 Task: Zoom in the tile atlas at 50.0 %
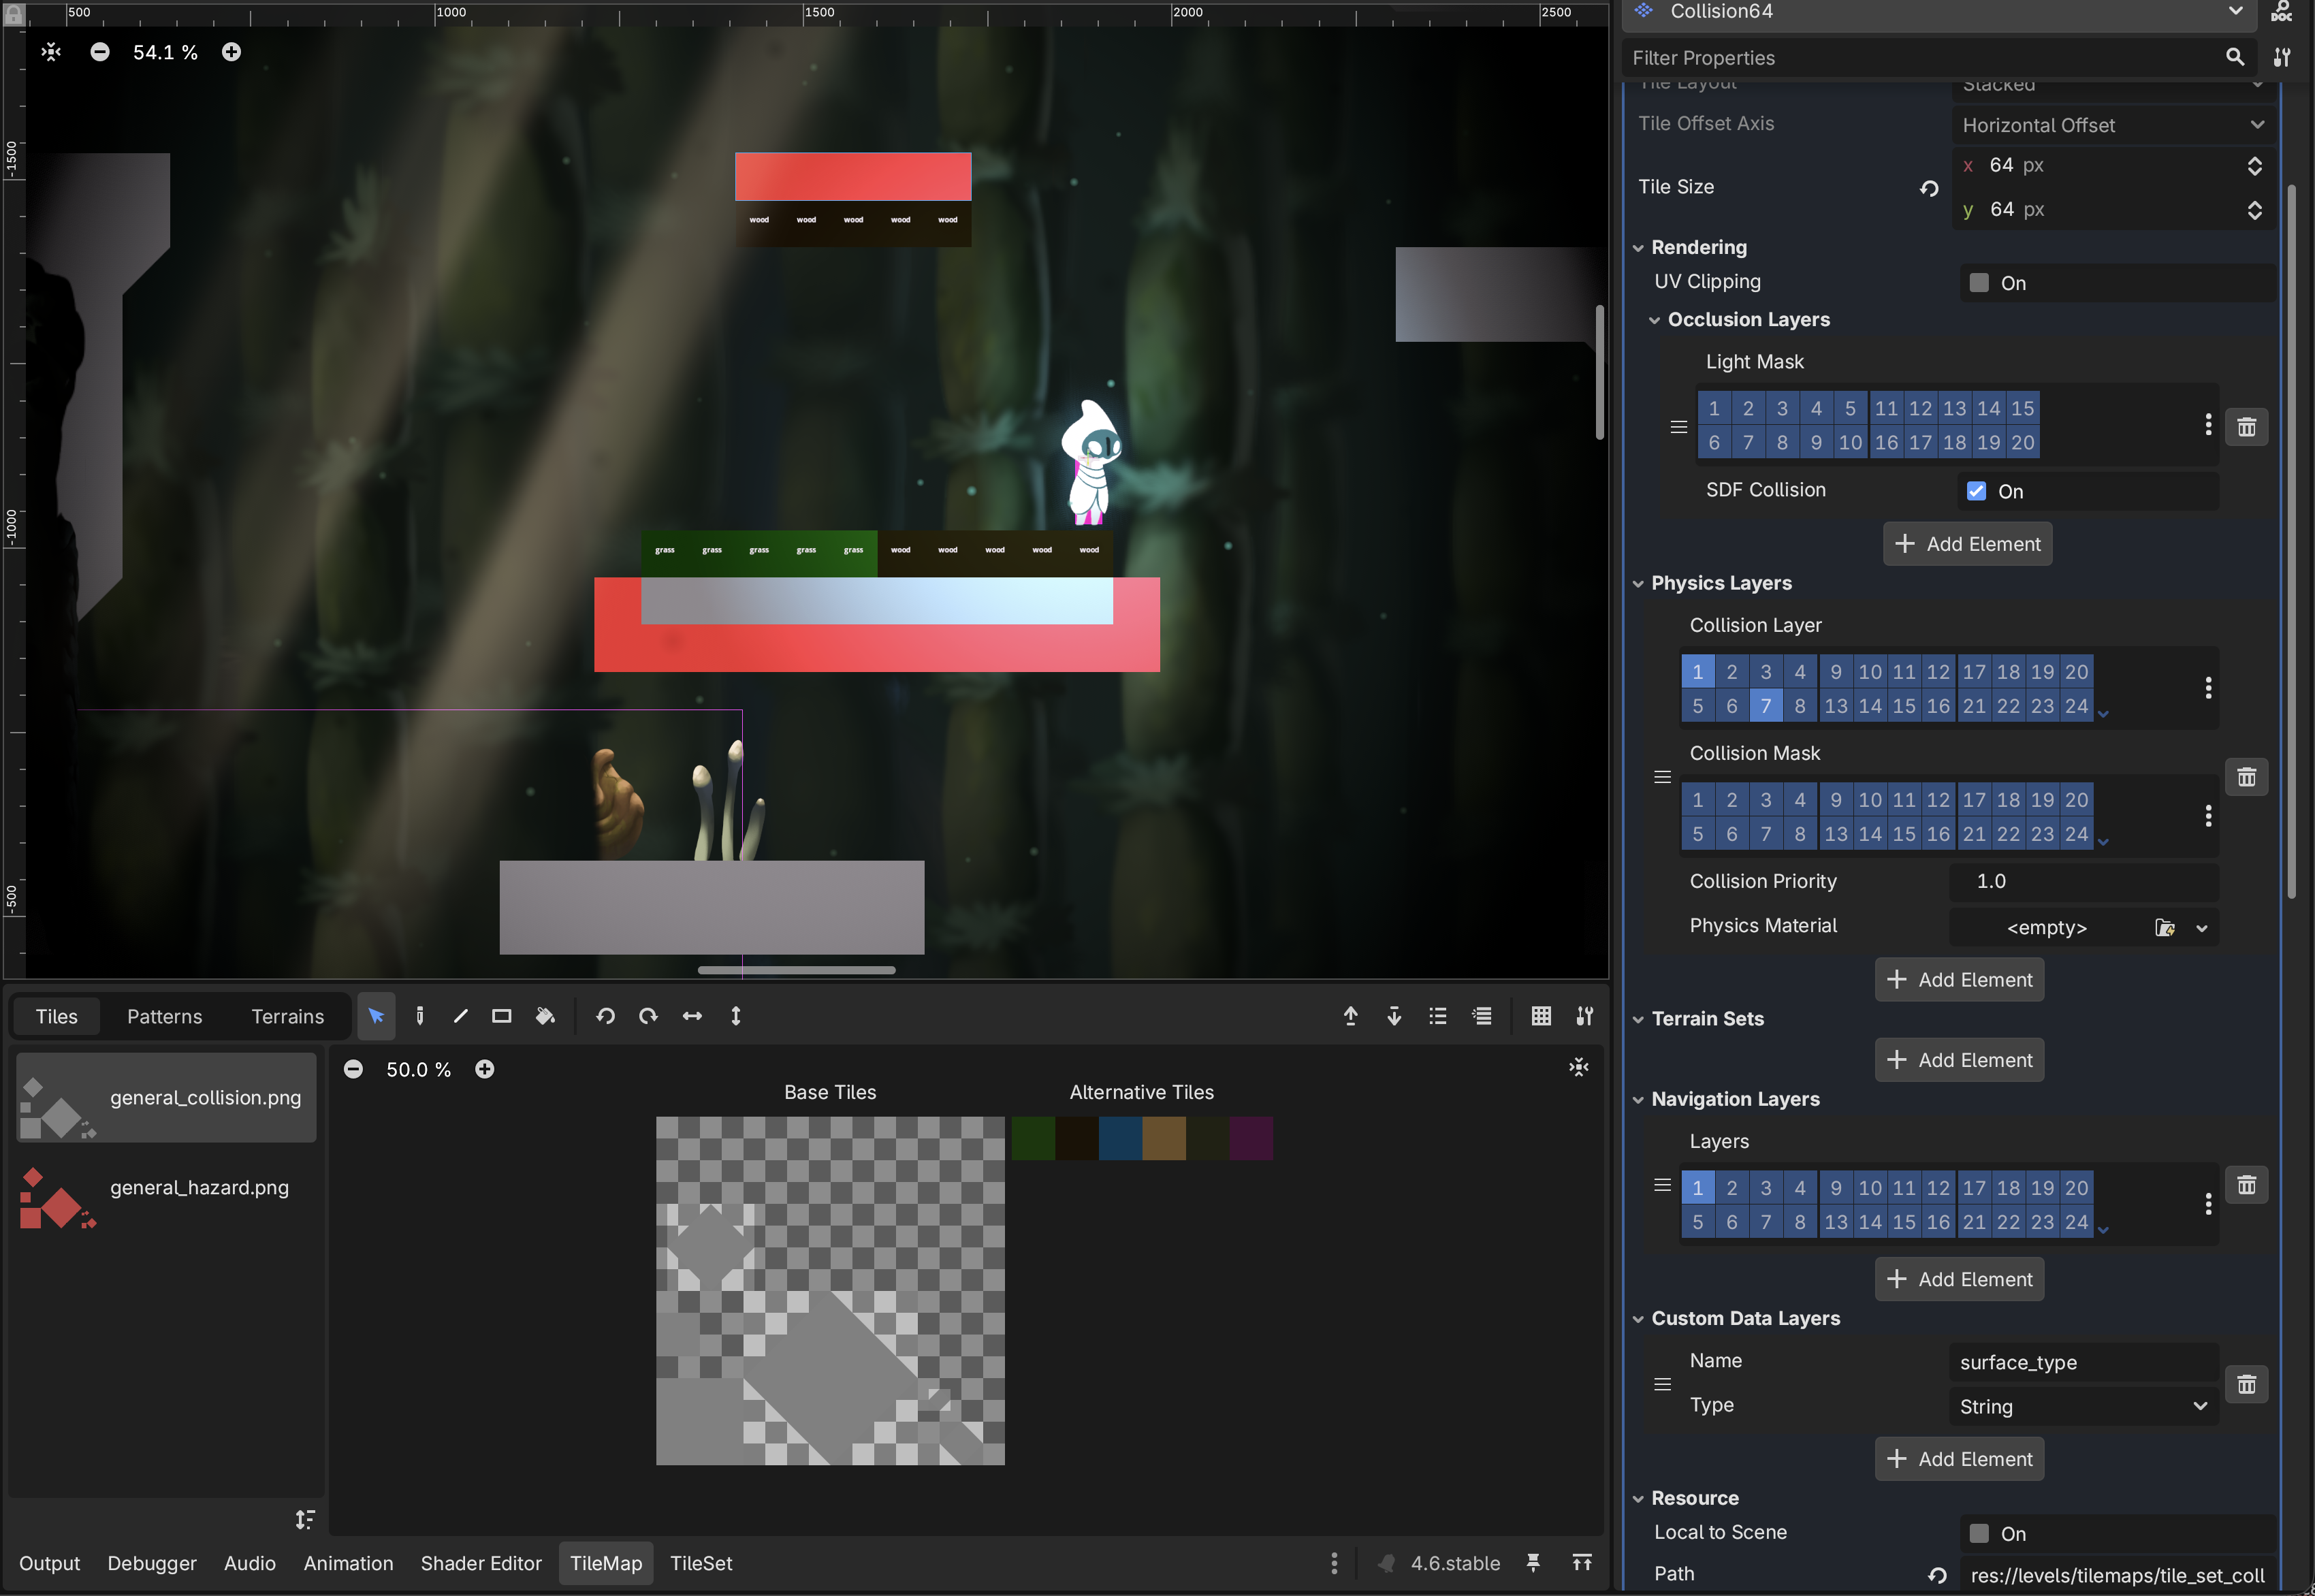pos(484,1069)
